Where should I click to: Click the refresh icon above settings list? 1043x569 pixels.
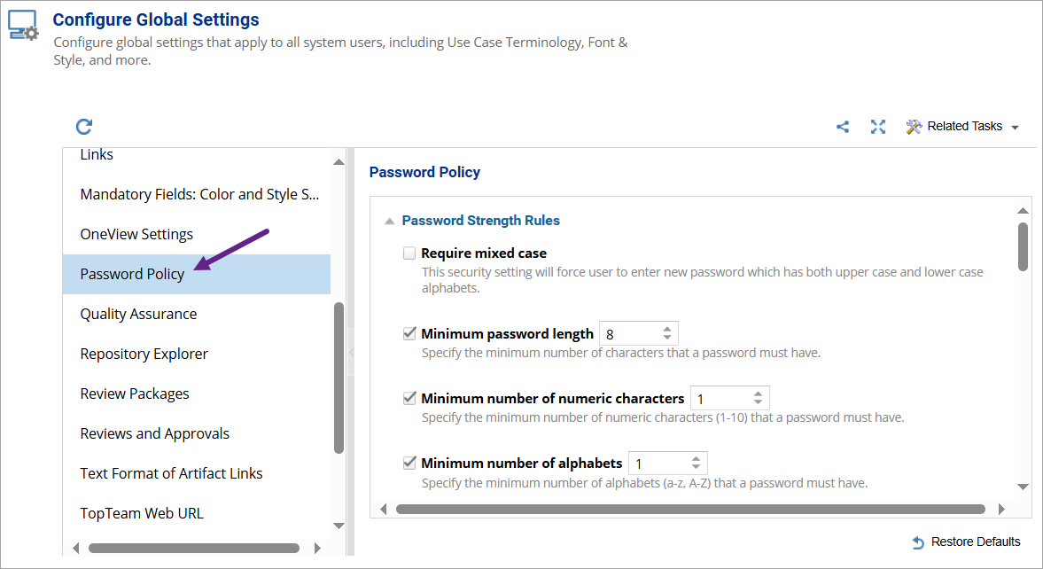pos(84,127)
